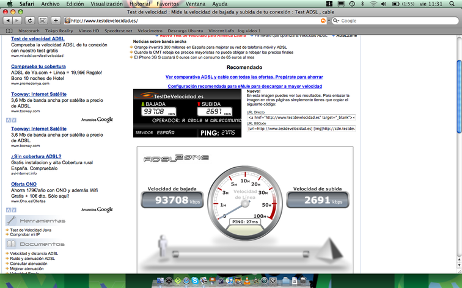Check the battery status icon
Viewport: 462px width, 288px height.
pos(396,4)
